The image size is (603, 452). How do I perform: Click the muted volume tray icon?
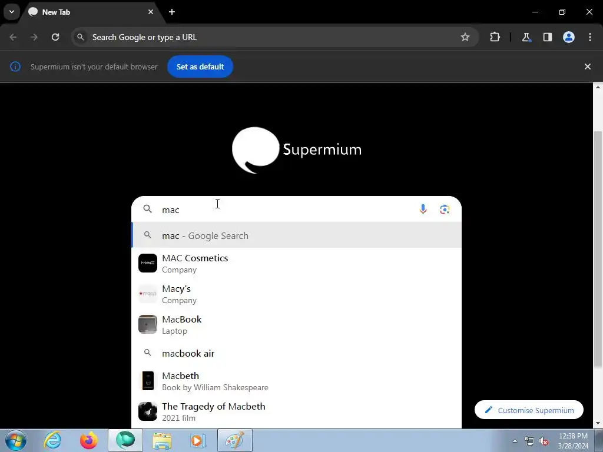coord(544,441)
